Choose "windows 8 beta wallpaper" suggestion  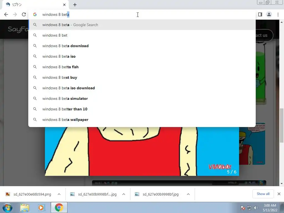[142, 120]
